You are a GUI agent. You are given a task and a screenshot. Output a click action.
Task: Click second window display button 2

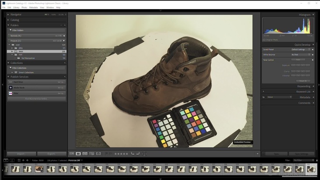coord(12,160)
